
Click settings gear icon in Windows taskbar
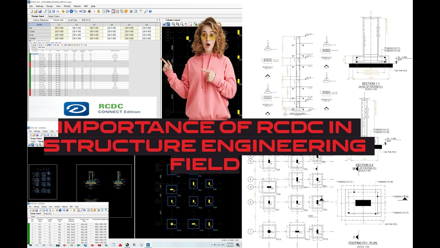134,245
